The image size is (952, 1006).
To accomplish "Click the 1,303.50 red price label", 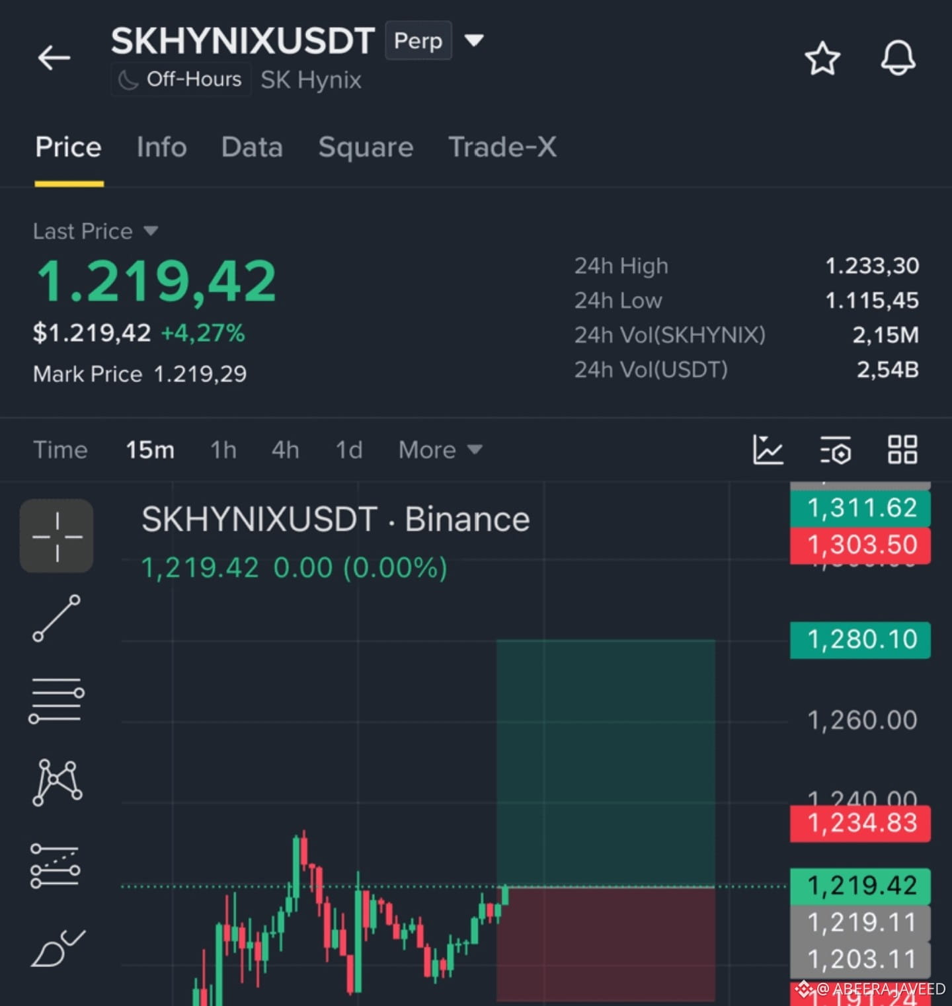I will pos(860,545).
